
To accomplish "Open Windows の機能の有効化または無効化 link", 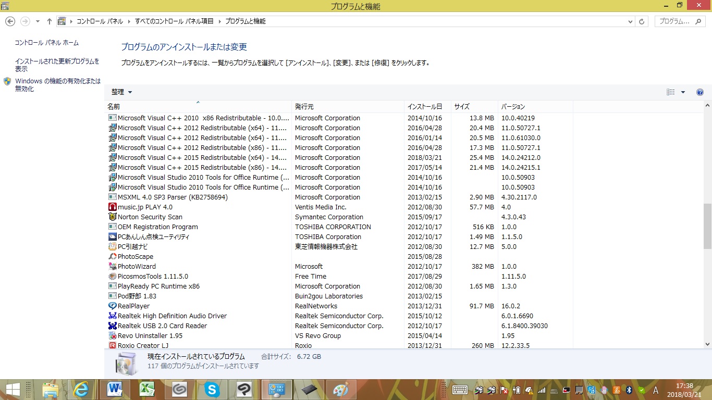I will point(58,85).
